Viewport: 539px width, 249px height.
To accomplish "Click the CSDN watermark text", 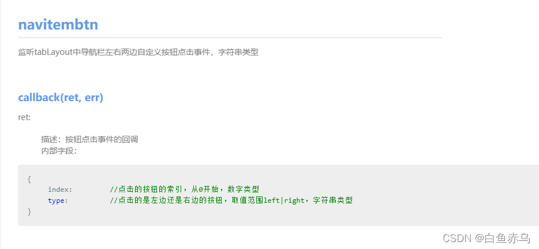I will tap(457, 237).
